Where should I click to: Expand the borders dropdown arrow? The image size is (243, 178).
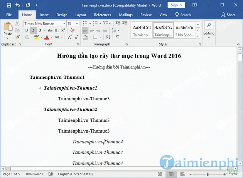(x=100, y=37)
